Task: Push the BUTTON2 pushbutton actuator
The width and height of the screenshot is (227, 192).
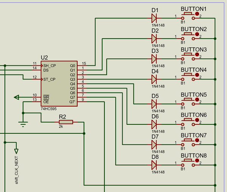Action: pos(188,34)
